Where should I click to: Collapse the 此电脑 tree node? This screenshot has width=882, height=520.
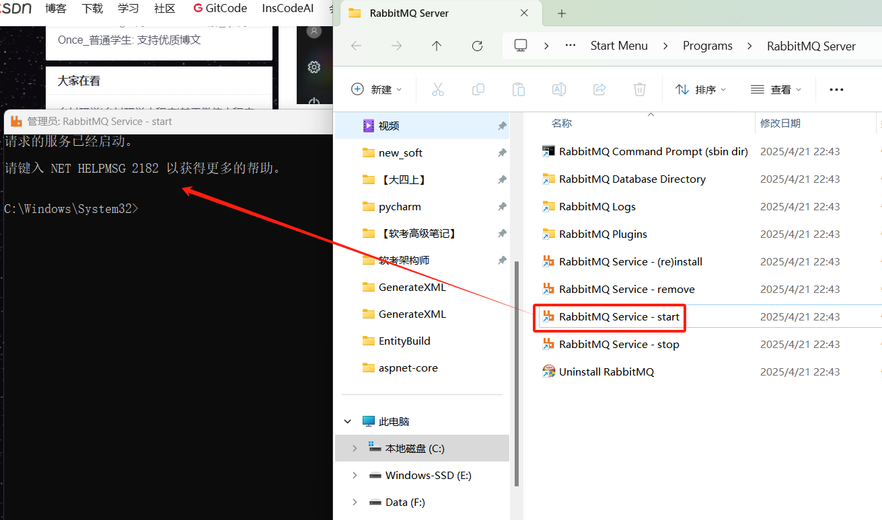348,421
